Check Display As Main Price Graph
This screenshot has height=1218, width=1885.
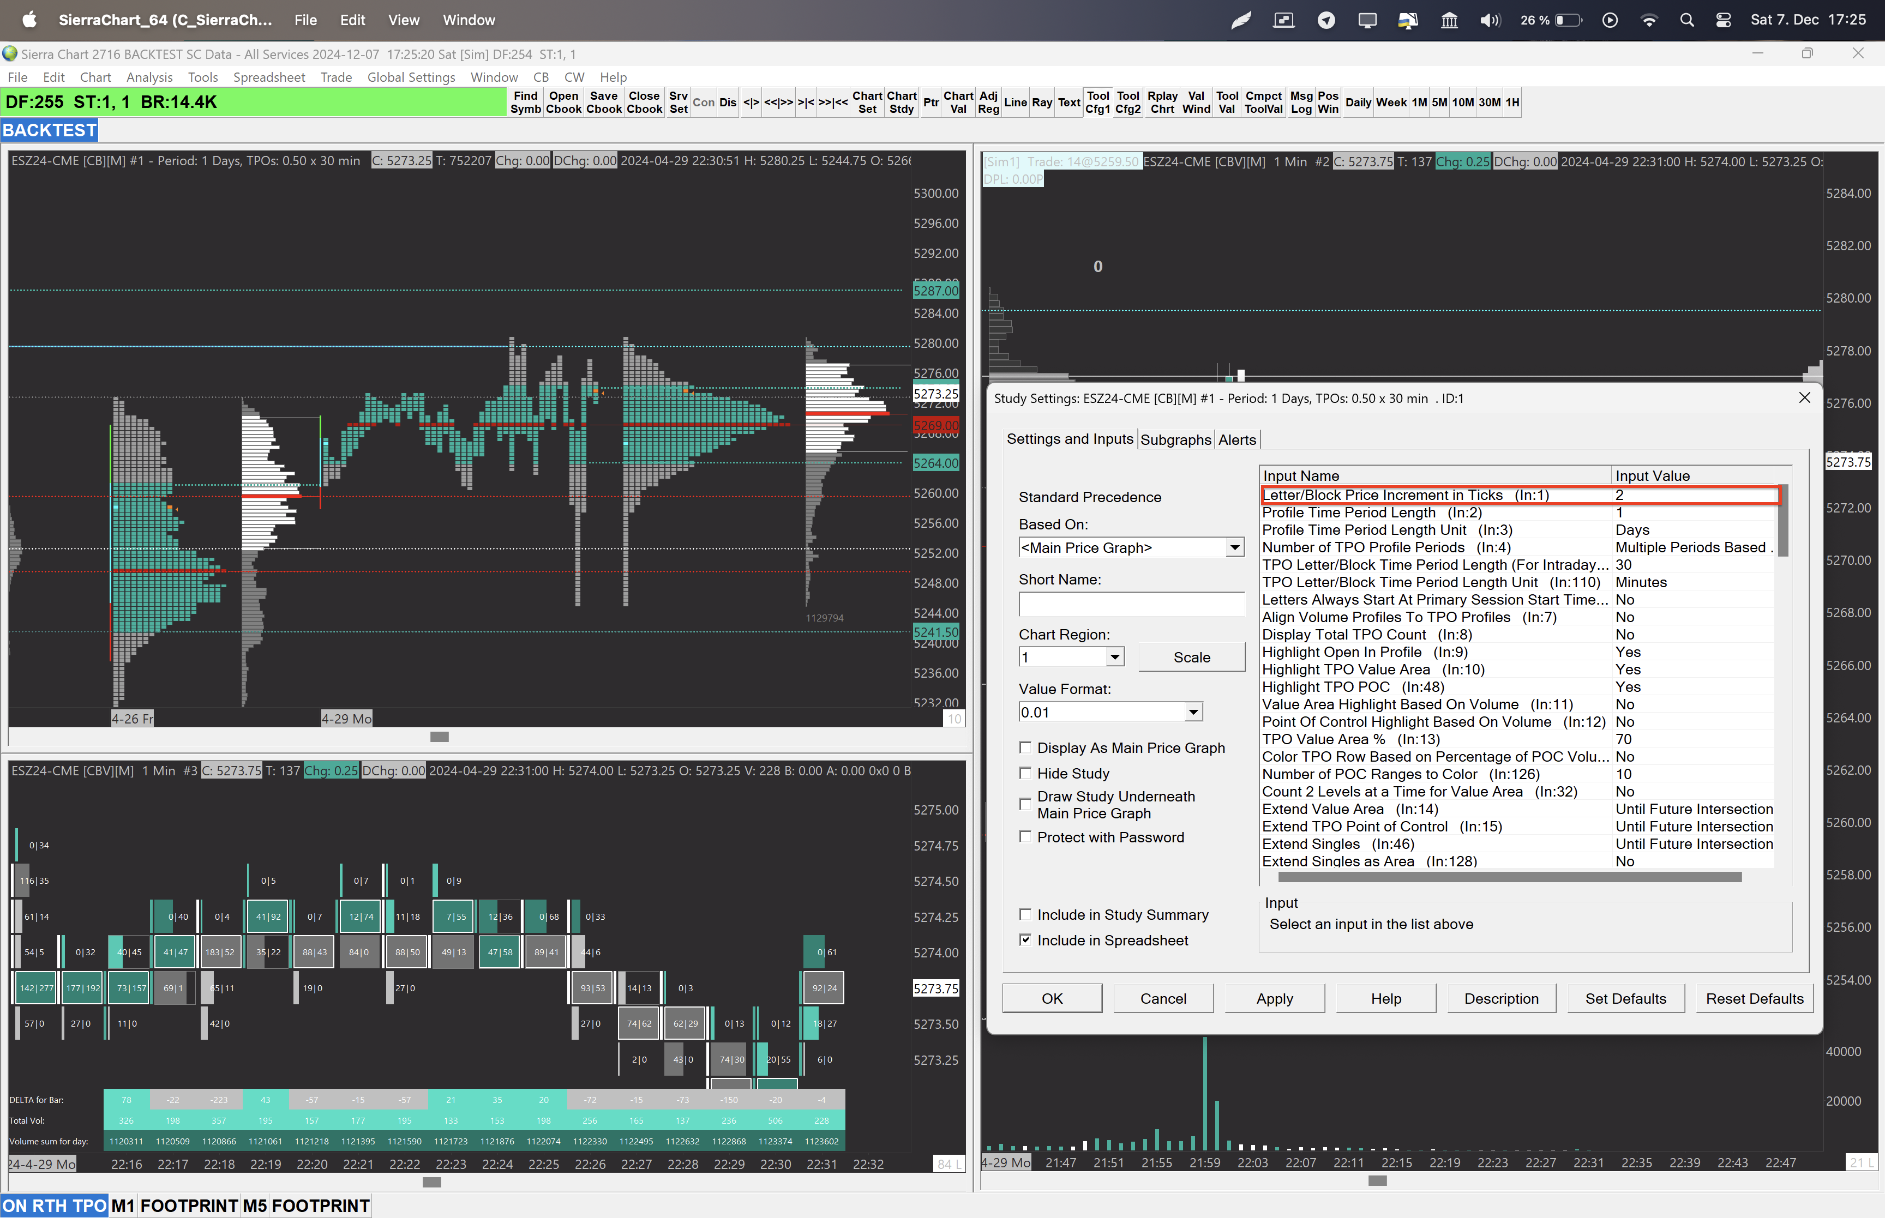click(x=1025, y=747)
